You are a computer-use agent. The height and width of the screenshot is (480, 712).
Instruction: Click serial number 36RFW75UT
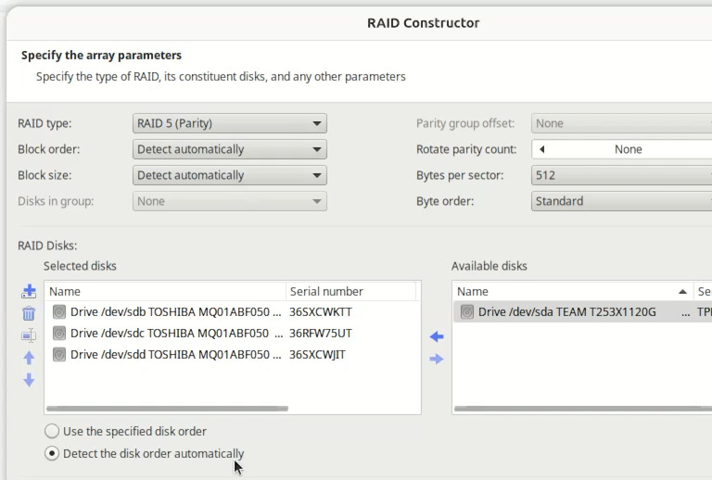(321, 334)
